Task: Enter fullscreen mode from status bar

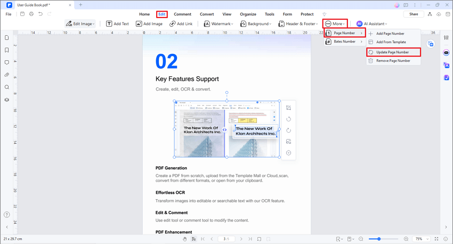Action: pyautogui.click(x=436, y=239)
